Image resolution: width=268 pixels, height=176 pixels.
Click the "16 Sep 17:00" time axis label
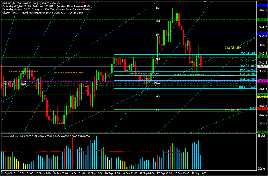click(x=112, y=173)
